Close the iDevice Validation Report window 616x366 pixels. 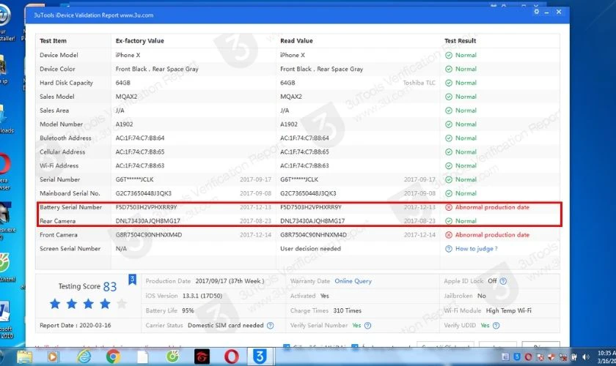coord(559,12)
